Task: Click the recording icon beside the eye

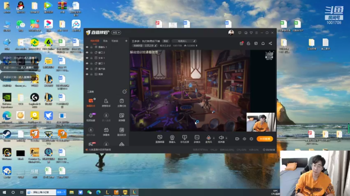Action: coord(237,139)
